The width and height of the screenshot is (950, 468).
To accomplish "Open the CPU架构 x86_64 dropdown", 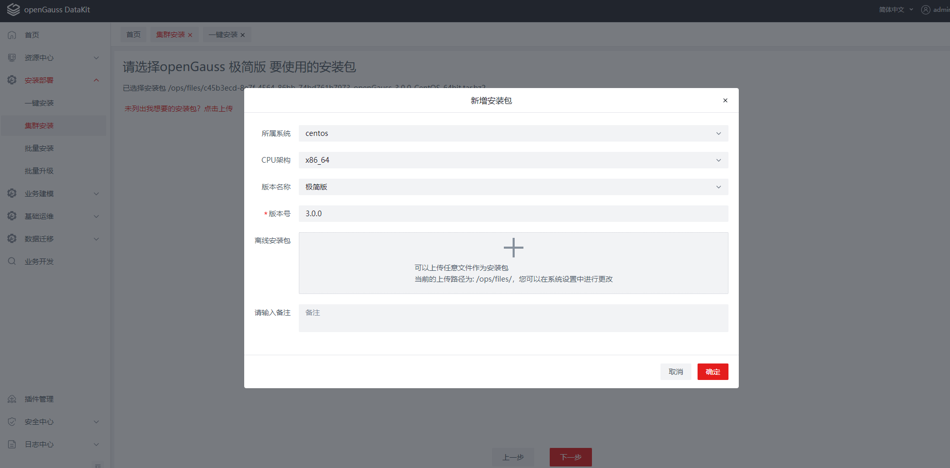I will (513, 160).
